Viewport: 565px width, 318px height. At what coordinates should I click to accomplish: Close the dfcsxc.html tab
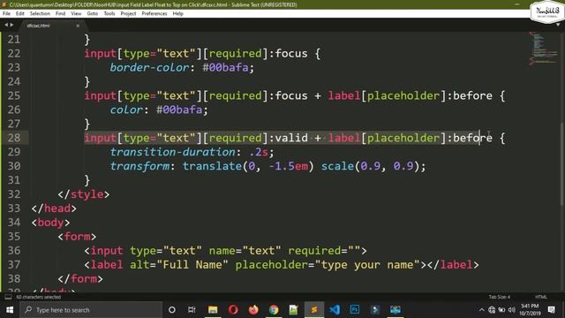coord(78,26)
